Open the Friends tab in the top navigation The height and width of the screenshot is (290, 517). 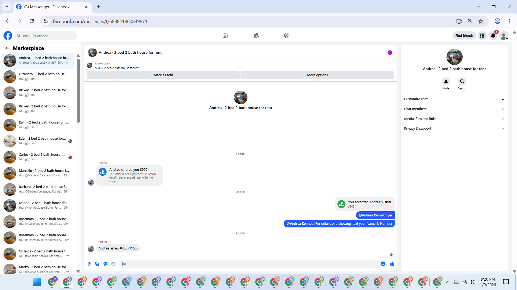[256, 35]
